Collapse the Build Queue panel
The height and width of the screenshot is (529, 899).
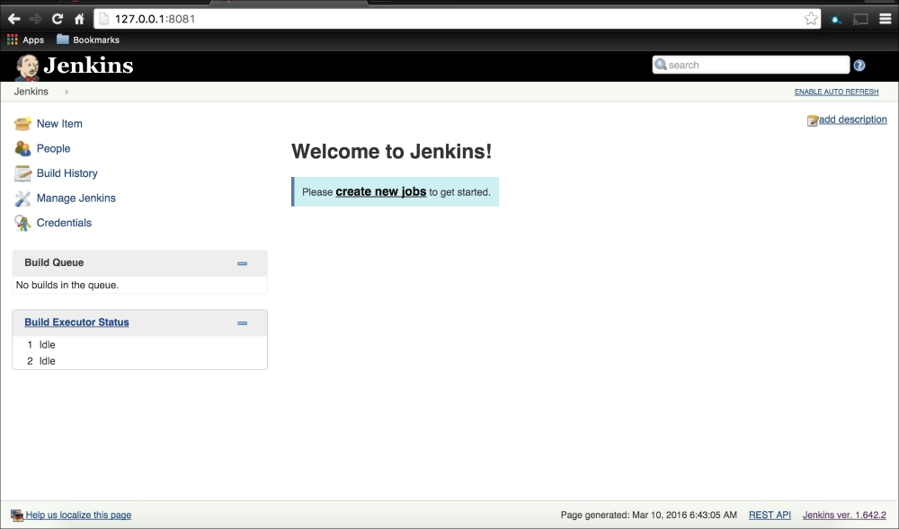click(x=242, y=263)
